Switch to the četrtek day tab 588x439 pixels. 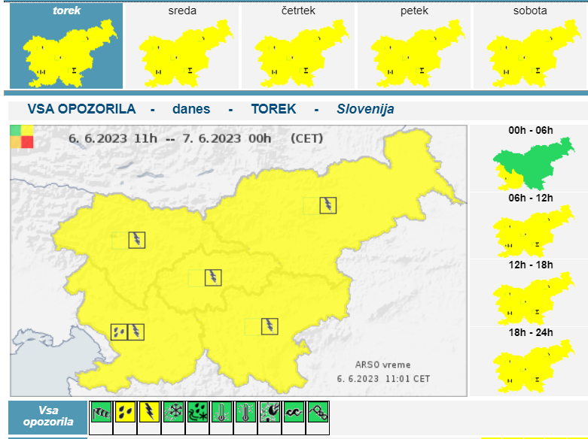click(x=298, y=47)
